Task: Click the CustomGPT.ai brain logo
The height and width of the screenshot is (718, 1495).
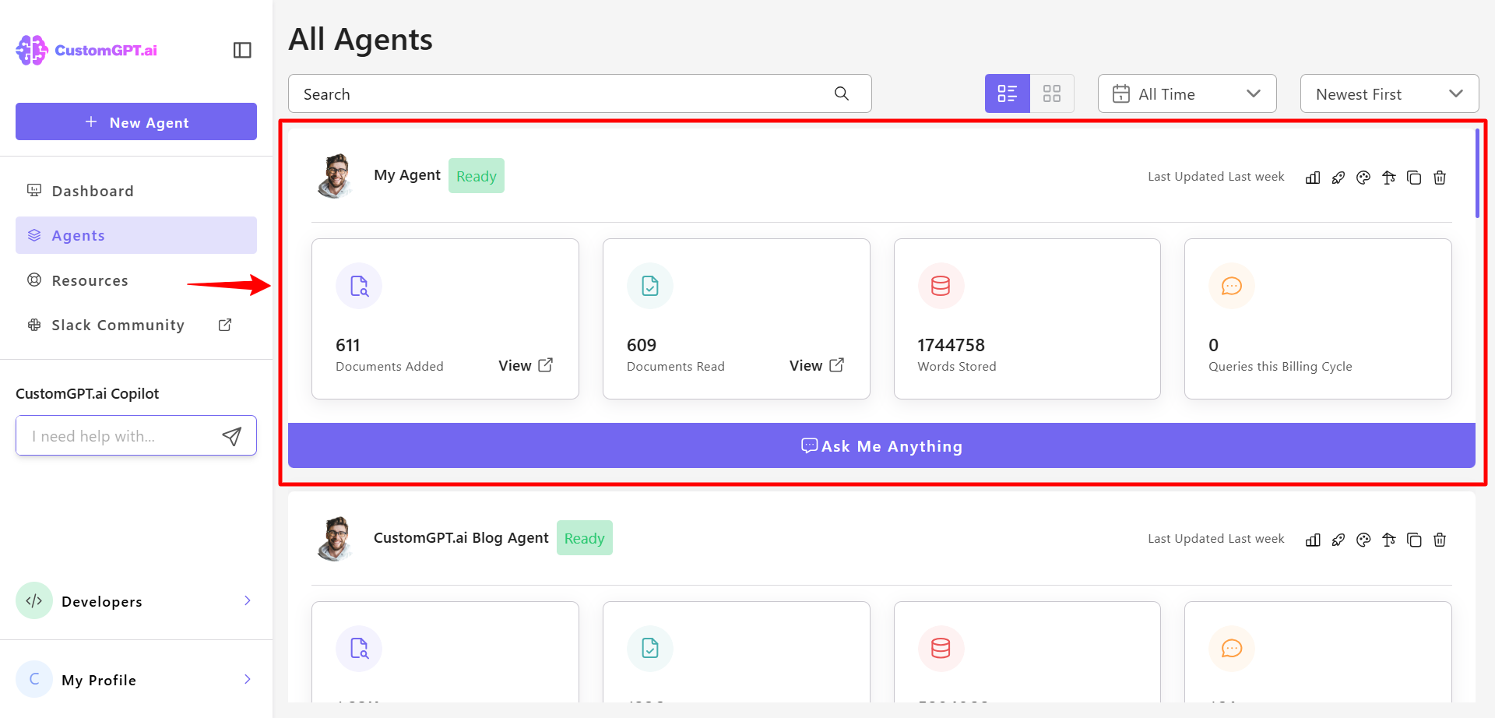Action: tap(32, 50)
